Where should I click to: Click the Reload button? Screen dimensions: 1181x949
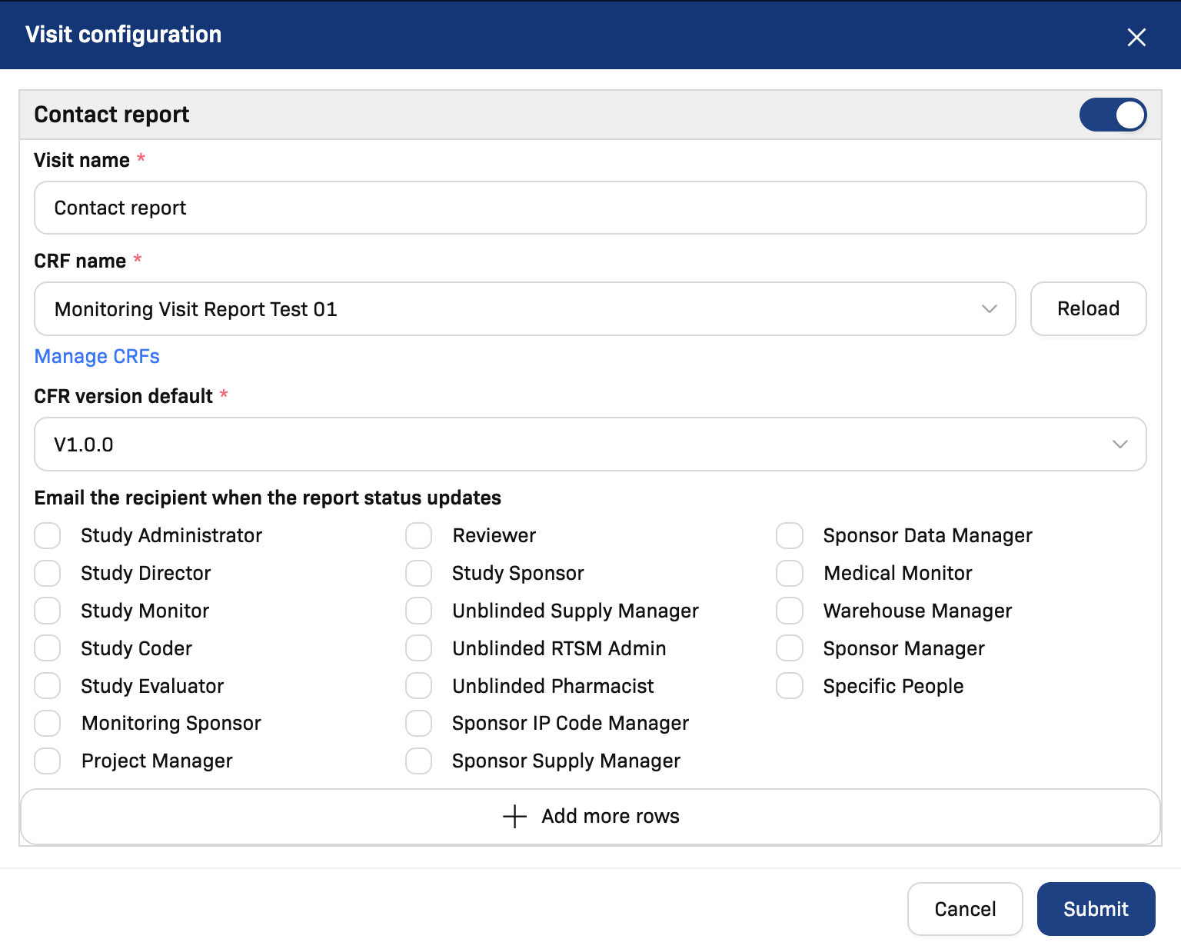pos(1088,308)
